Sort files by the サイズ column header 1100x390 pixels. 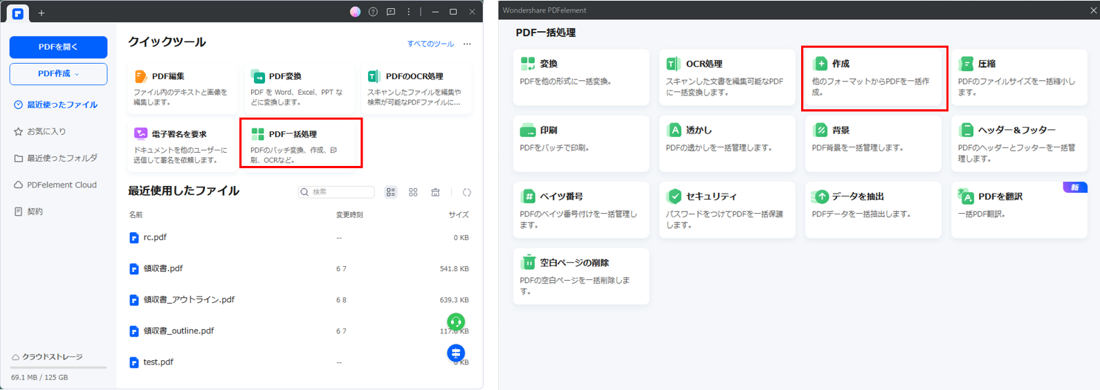[459, 215]
